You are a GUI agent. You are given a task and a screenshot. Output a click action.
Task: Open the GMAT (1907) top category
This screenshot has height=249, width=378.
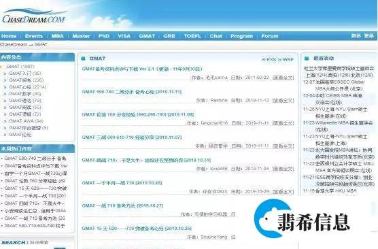[x=20, y=67]
